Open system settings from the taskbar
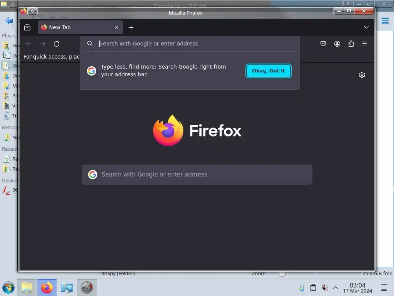 pos(67,288)
